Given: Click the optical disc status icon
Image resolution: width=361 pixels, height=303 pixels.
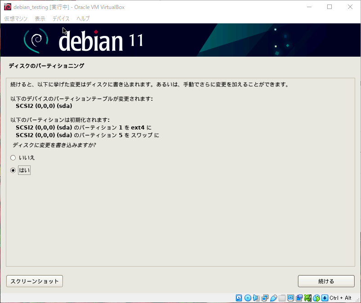Looking at the screenshot, I should click(248, 298).
